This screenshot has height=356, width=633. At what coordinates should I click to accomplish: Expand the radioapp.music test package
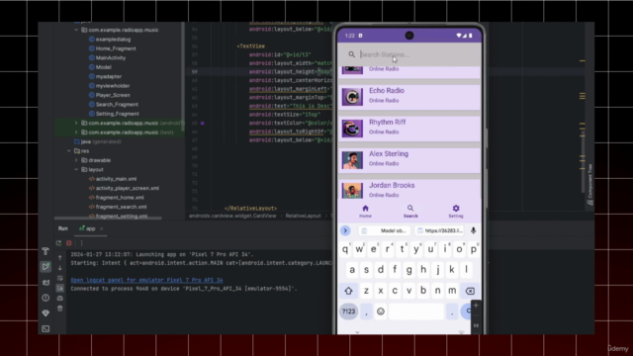76,132
